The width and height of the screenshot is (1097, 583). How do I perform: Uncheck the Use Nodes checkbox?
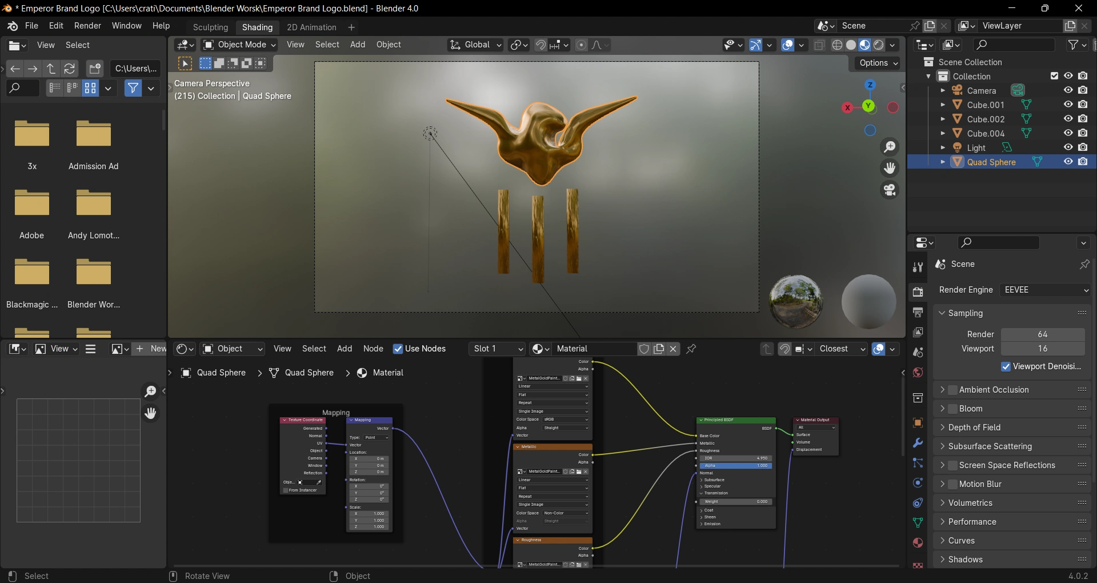pos(398,349)
